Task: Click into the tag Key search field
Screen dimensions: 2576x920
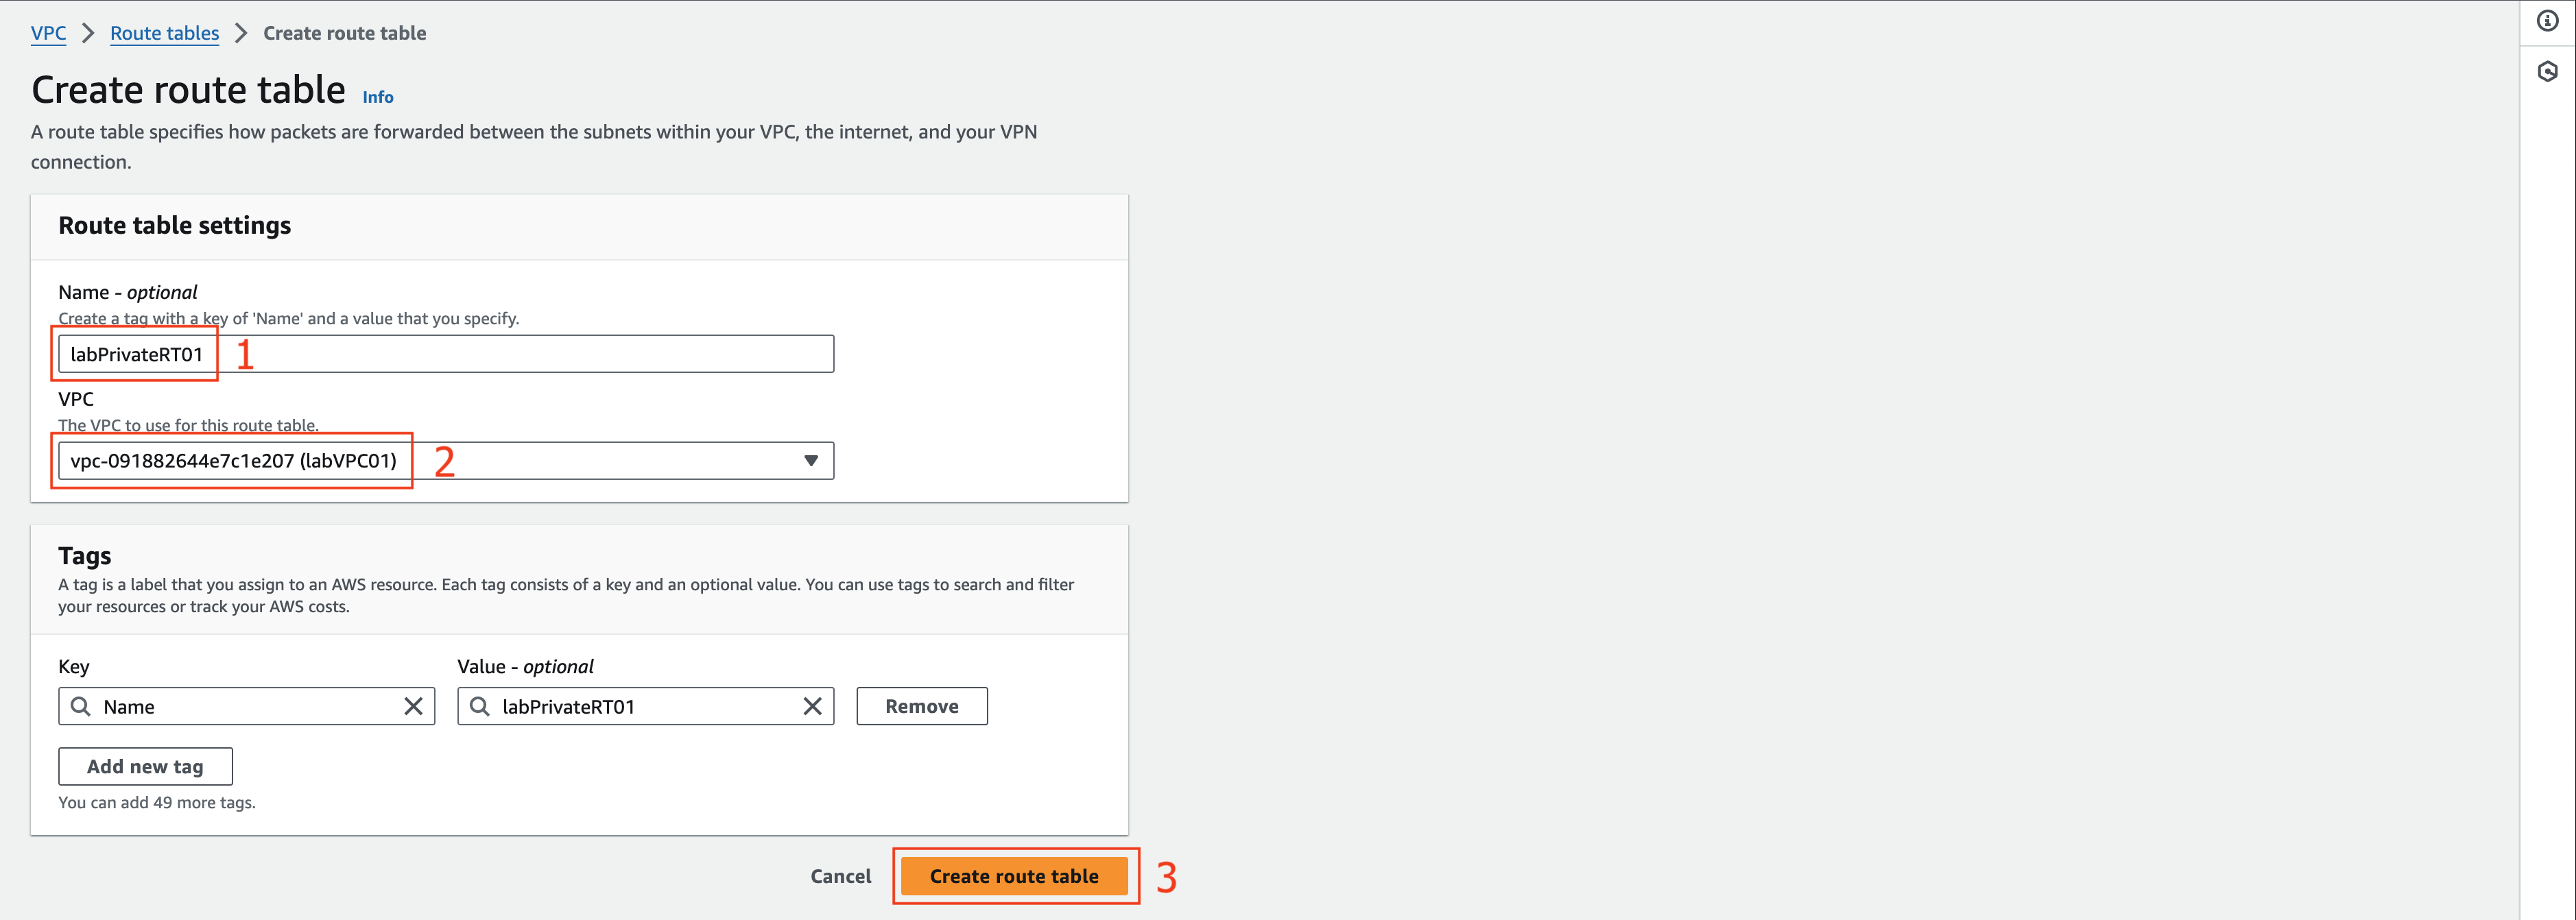Action: [x=247, y=706]
